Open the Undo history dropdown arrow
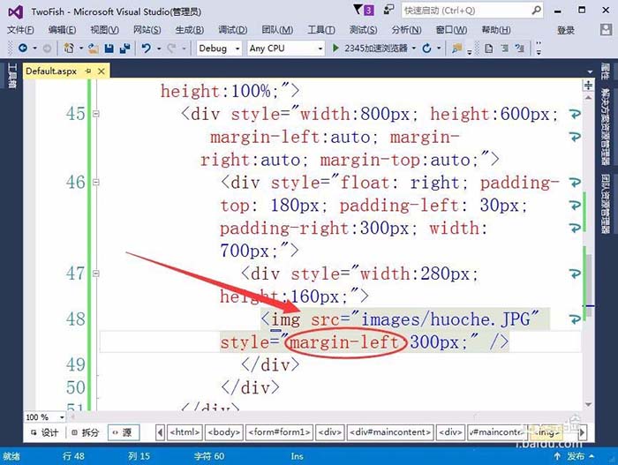The width and height of the screenshot is (618, 465). [x=159, y=49]
